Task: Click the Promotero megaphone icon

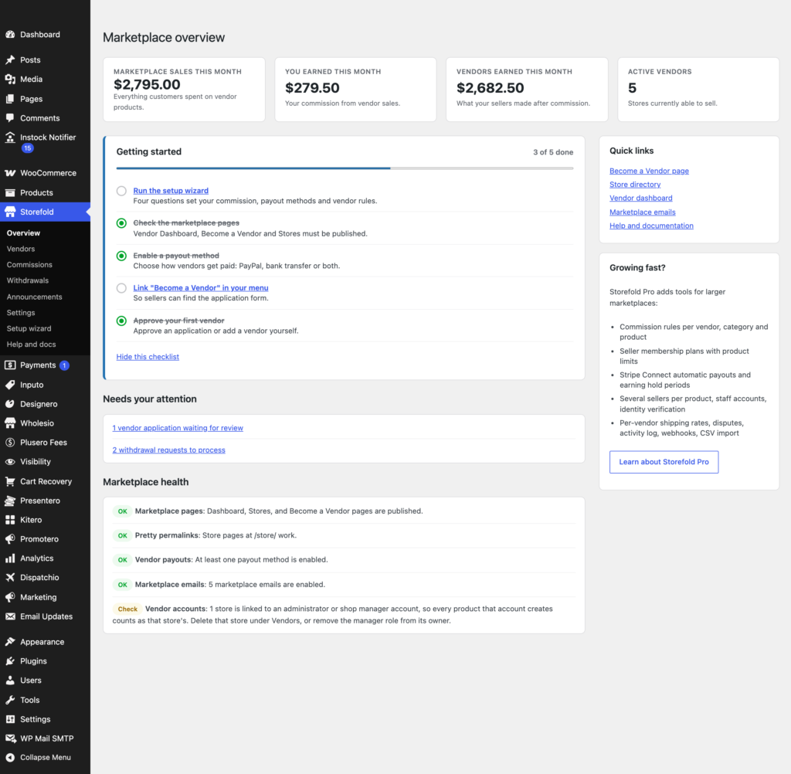Action: [10, 539]
